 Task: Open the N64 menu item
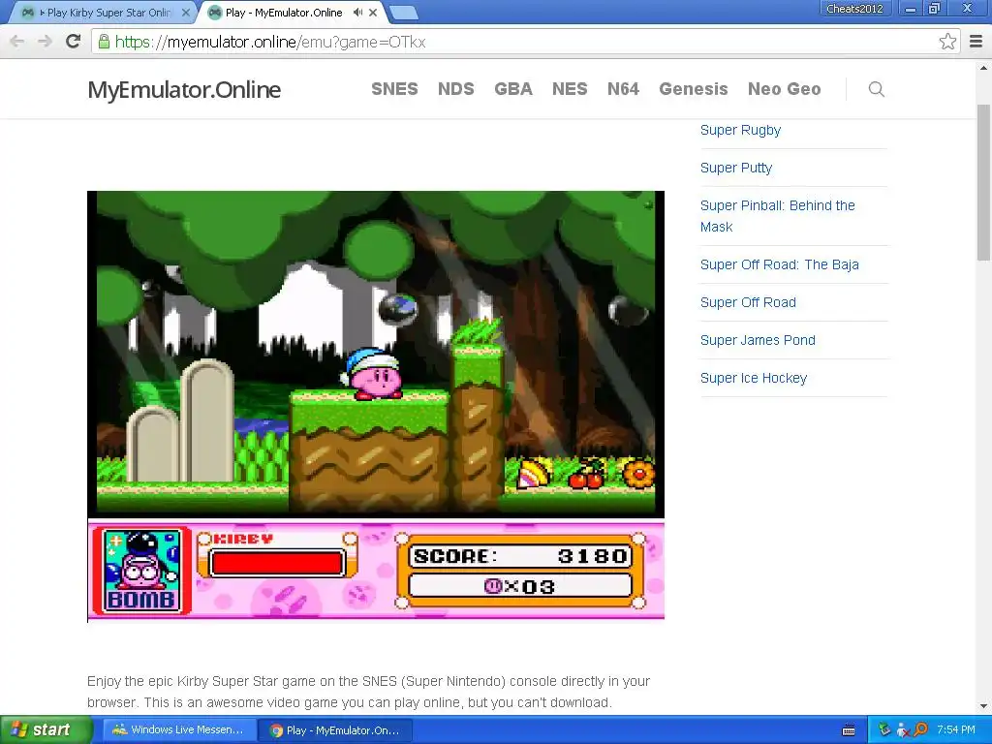[x=623, y=88]
